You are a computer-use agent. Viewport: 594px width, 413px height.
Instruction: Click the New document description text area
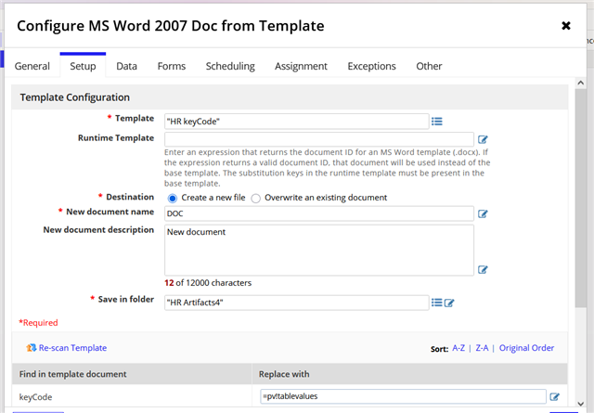pyautogui.click(x=319, y=250)
